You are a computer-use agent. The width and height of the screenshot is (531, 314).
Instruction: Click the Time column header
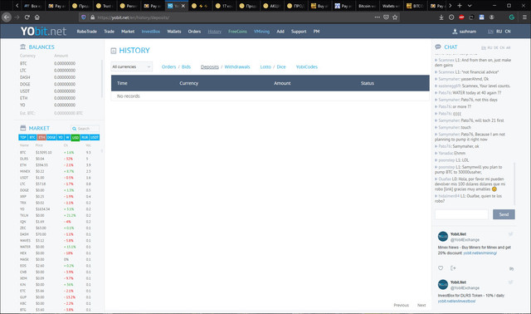click(x=122, y=83)
